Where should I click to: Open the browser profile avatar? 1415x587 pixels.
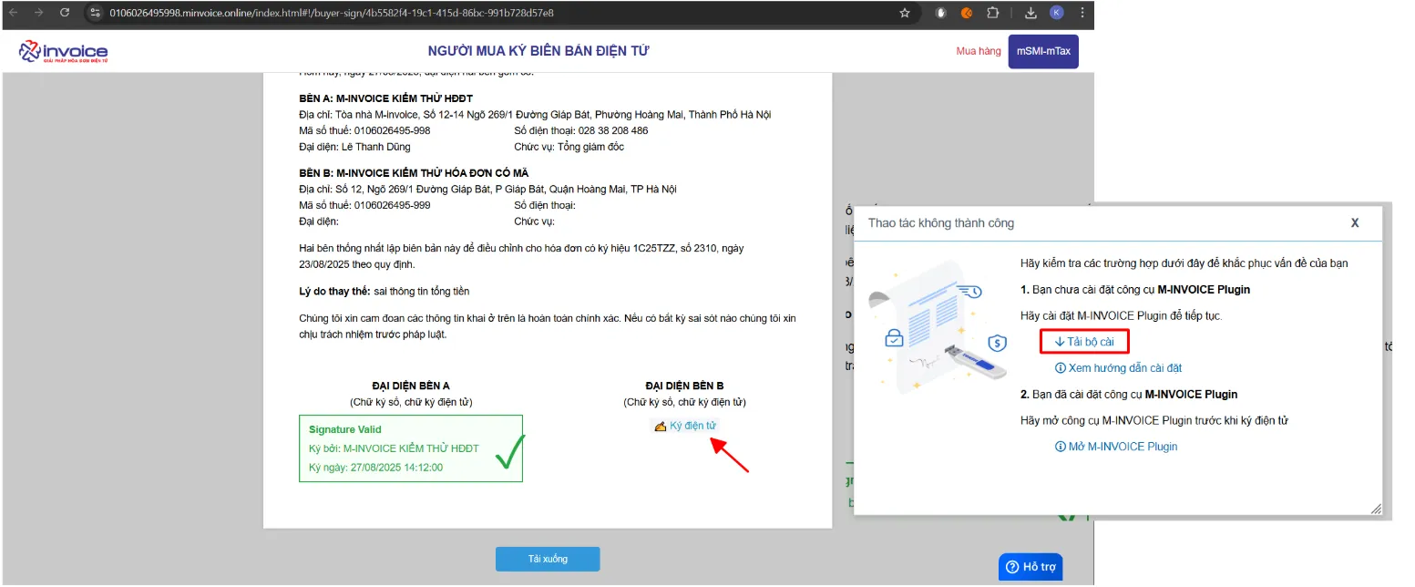coord(1056,13)
